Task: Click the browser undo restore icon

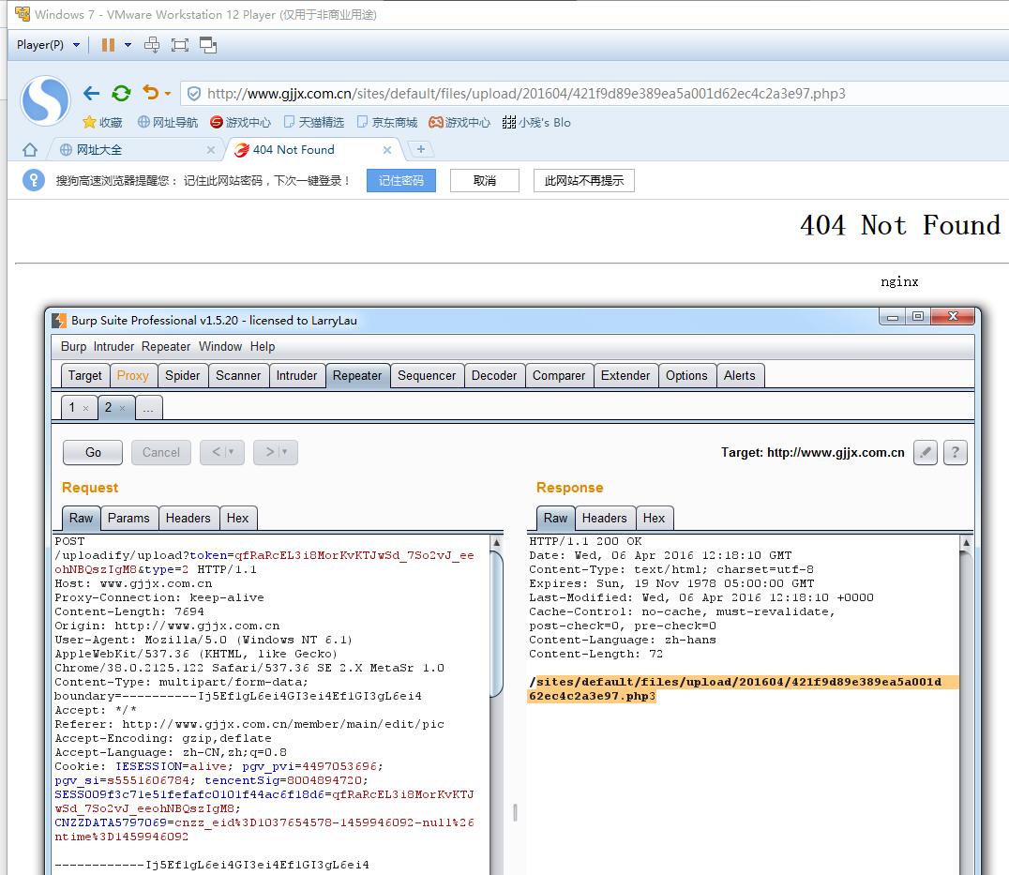Action: [150, 93]
